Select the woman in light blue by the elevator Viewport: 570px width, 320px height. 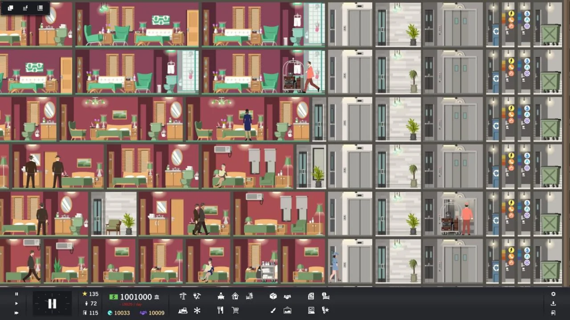pyautogui.click(x=334, y=267)
